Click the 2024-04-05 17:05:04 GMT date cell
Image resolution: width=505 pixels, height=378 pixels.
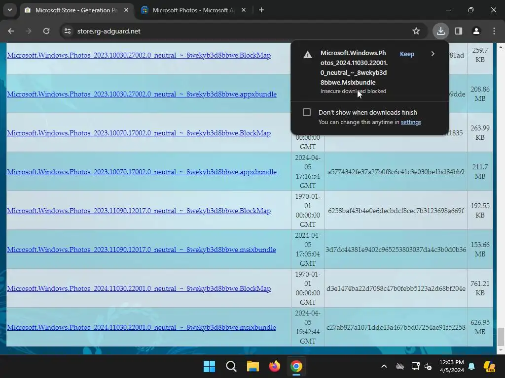[308, 250]
